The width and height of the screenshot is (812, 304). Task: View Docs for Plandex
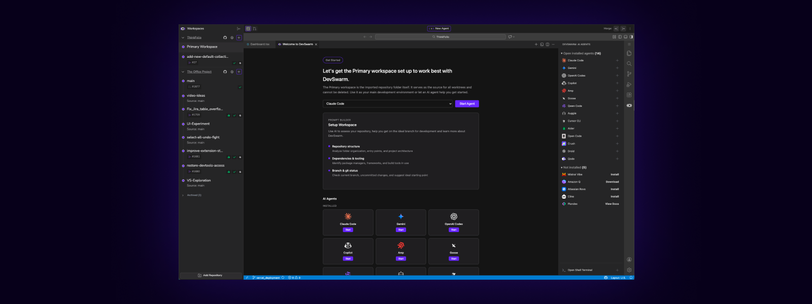tap(612, 204)
